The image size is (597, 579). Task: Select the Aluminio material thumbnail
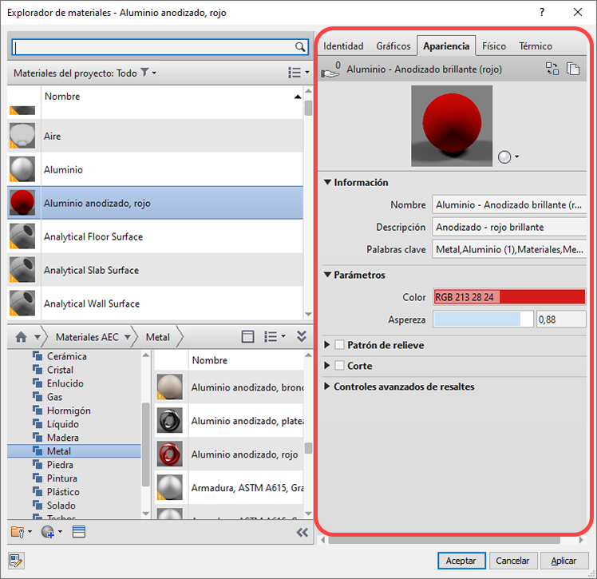tap(22, 169)
